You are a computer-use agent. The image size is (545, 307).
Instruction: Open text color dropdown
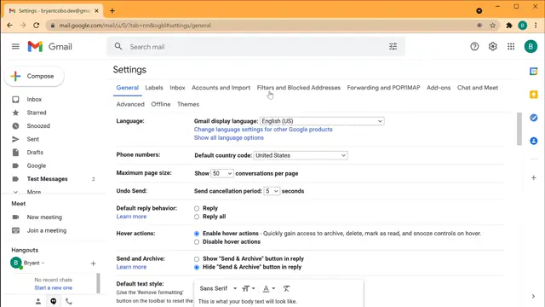pyautogui.click(x=269, y=288)
